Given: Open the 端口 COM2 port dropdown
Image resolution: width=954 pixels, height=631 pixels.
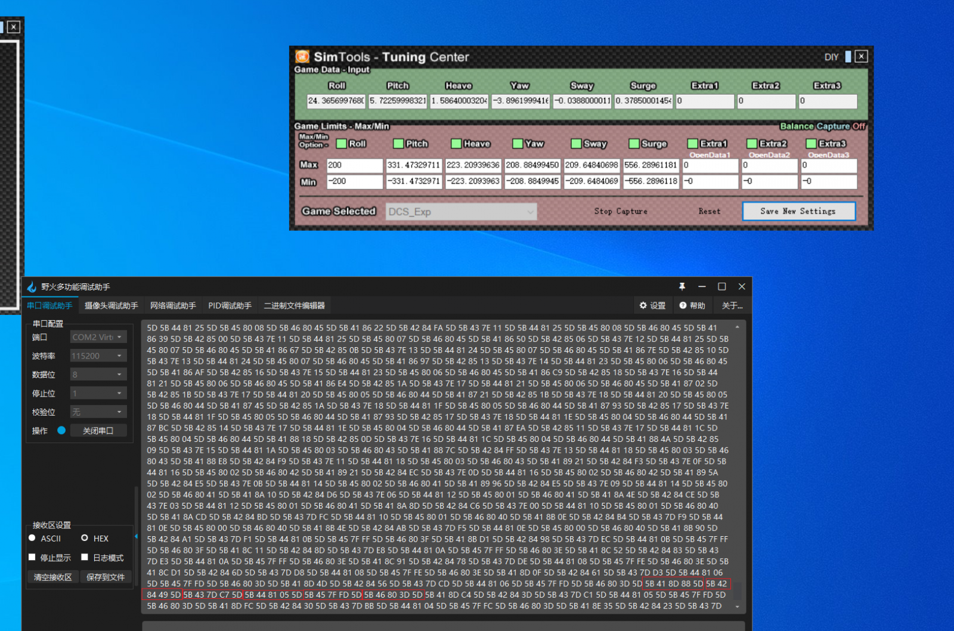Looking at the screenshot, I should (98, 337).
